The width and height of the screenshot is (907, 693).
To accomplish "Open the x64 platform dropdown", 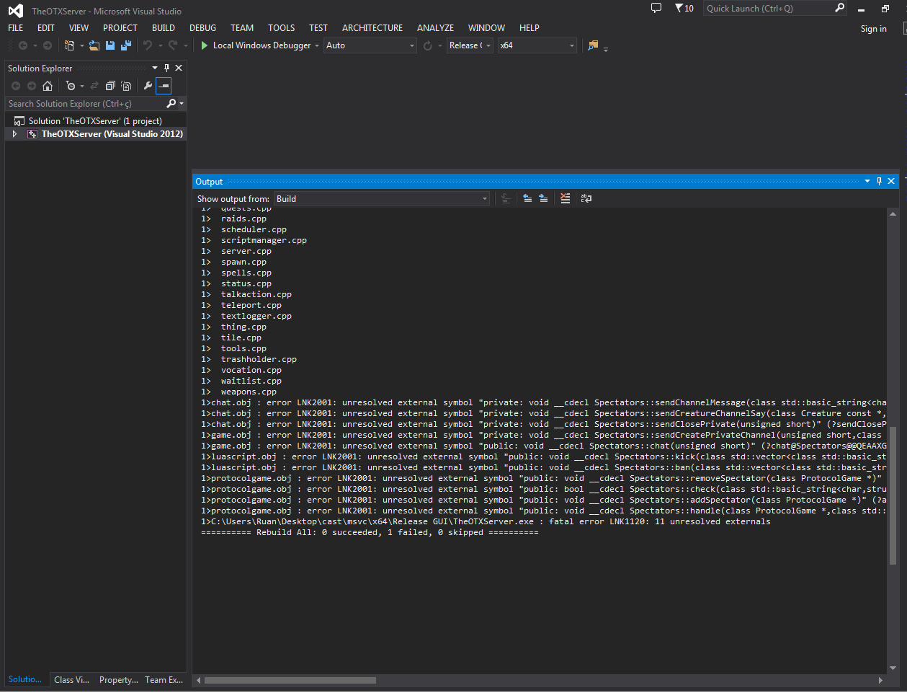I will 537,45.
